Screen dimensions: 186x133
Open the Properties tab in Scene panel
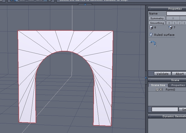tap(178, 85)
